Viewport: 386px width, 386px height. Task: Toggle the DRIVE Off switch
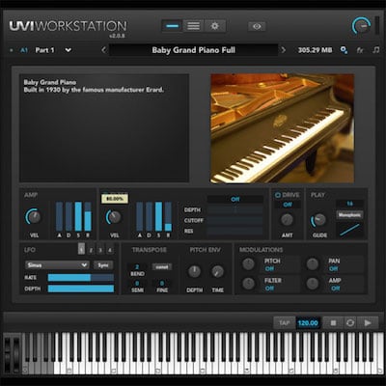click(288, 205)
